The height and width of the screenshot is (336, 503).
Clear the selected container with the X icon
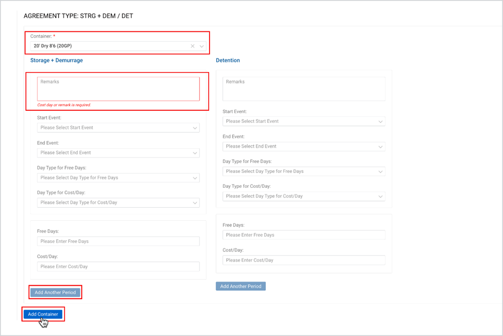point(192,46)
